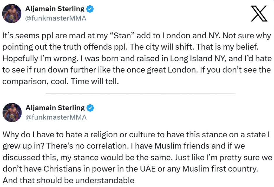
Task: Click the first tweet's verified badge
Action: coord(90,9)
